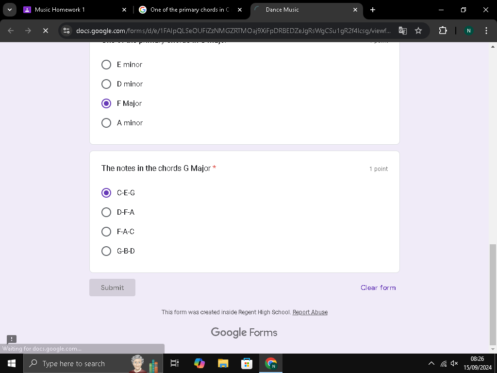Click the scrollbar down arrow

(x=493, y=350)
